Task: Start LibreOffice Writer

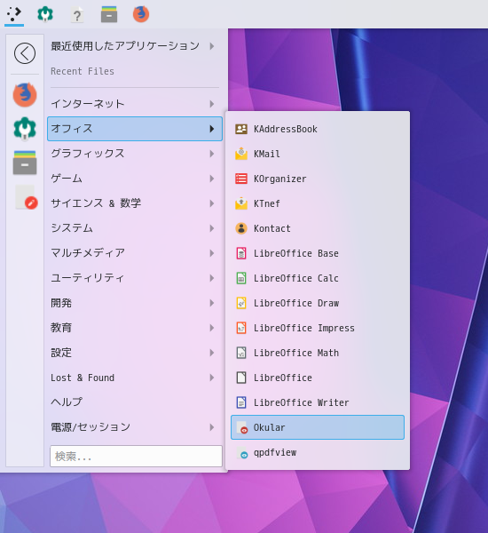Action: pos(317,402)
